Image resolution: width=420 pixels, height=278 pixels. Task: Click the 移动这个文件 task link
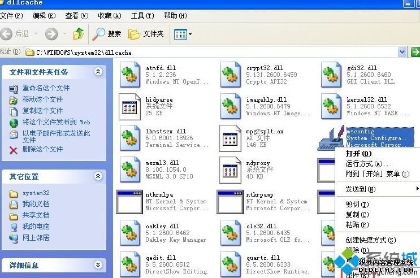click(x=42, y=99)
